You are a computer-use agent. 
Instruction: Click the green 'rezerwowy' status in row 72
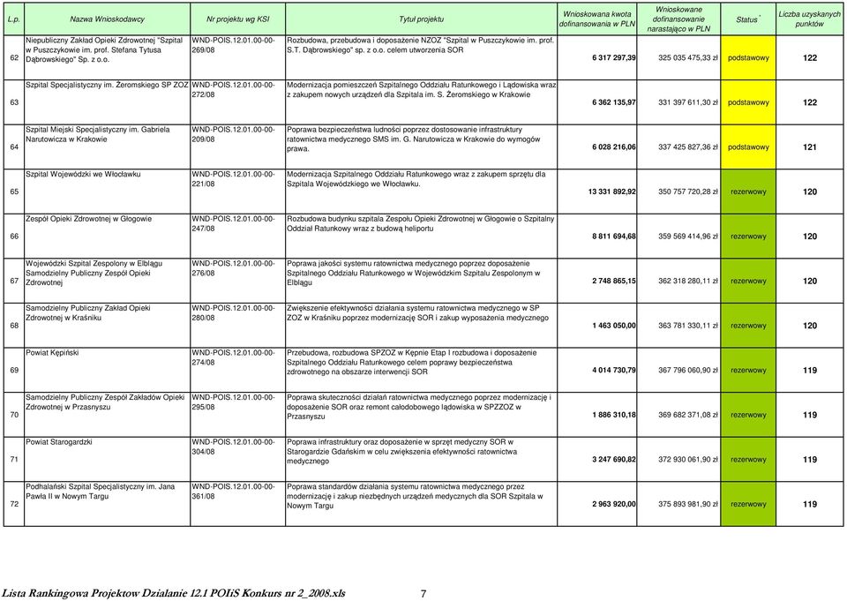(748, 504)
